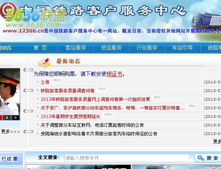221x169 pixels.
Task: Open the 首页 navigation tab
Action: tap(40, 48)
